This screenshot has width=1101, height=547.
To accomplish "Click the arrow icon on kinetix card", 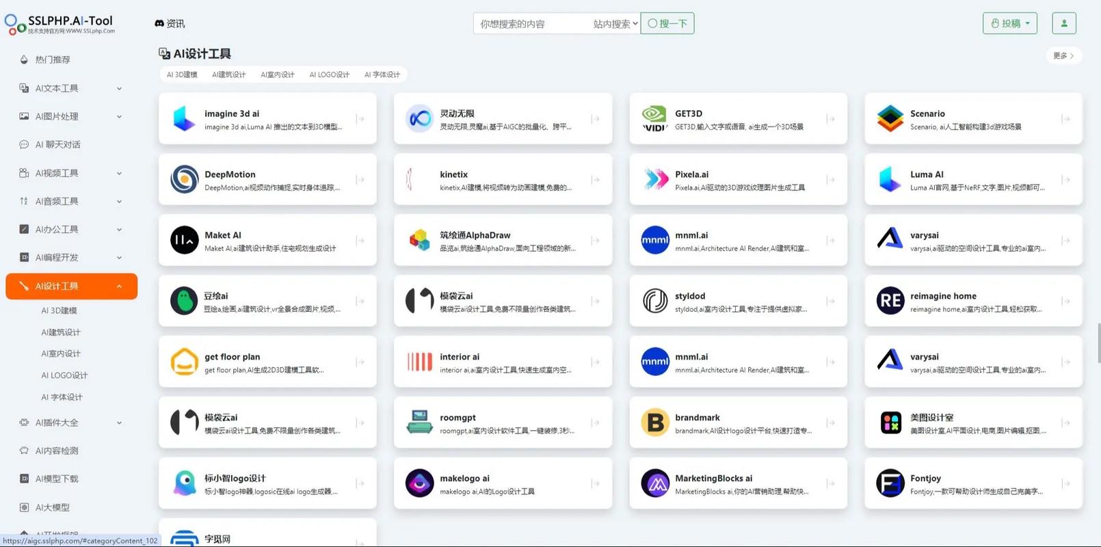I will (x=596, y=180).
